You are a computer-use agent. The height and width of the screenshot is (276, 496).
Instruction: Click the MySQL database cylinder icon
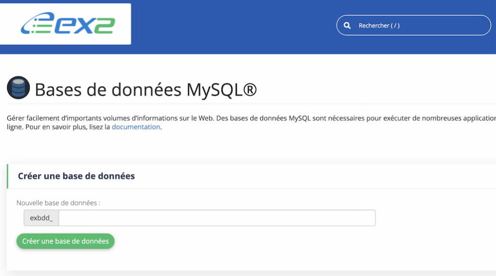pos(18,87)
